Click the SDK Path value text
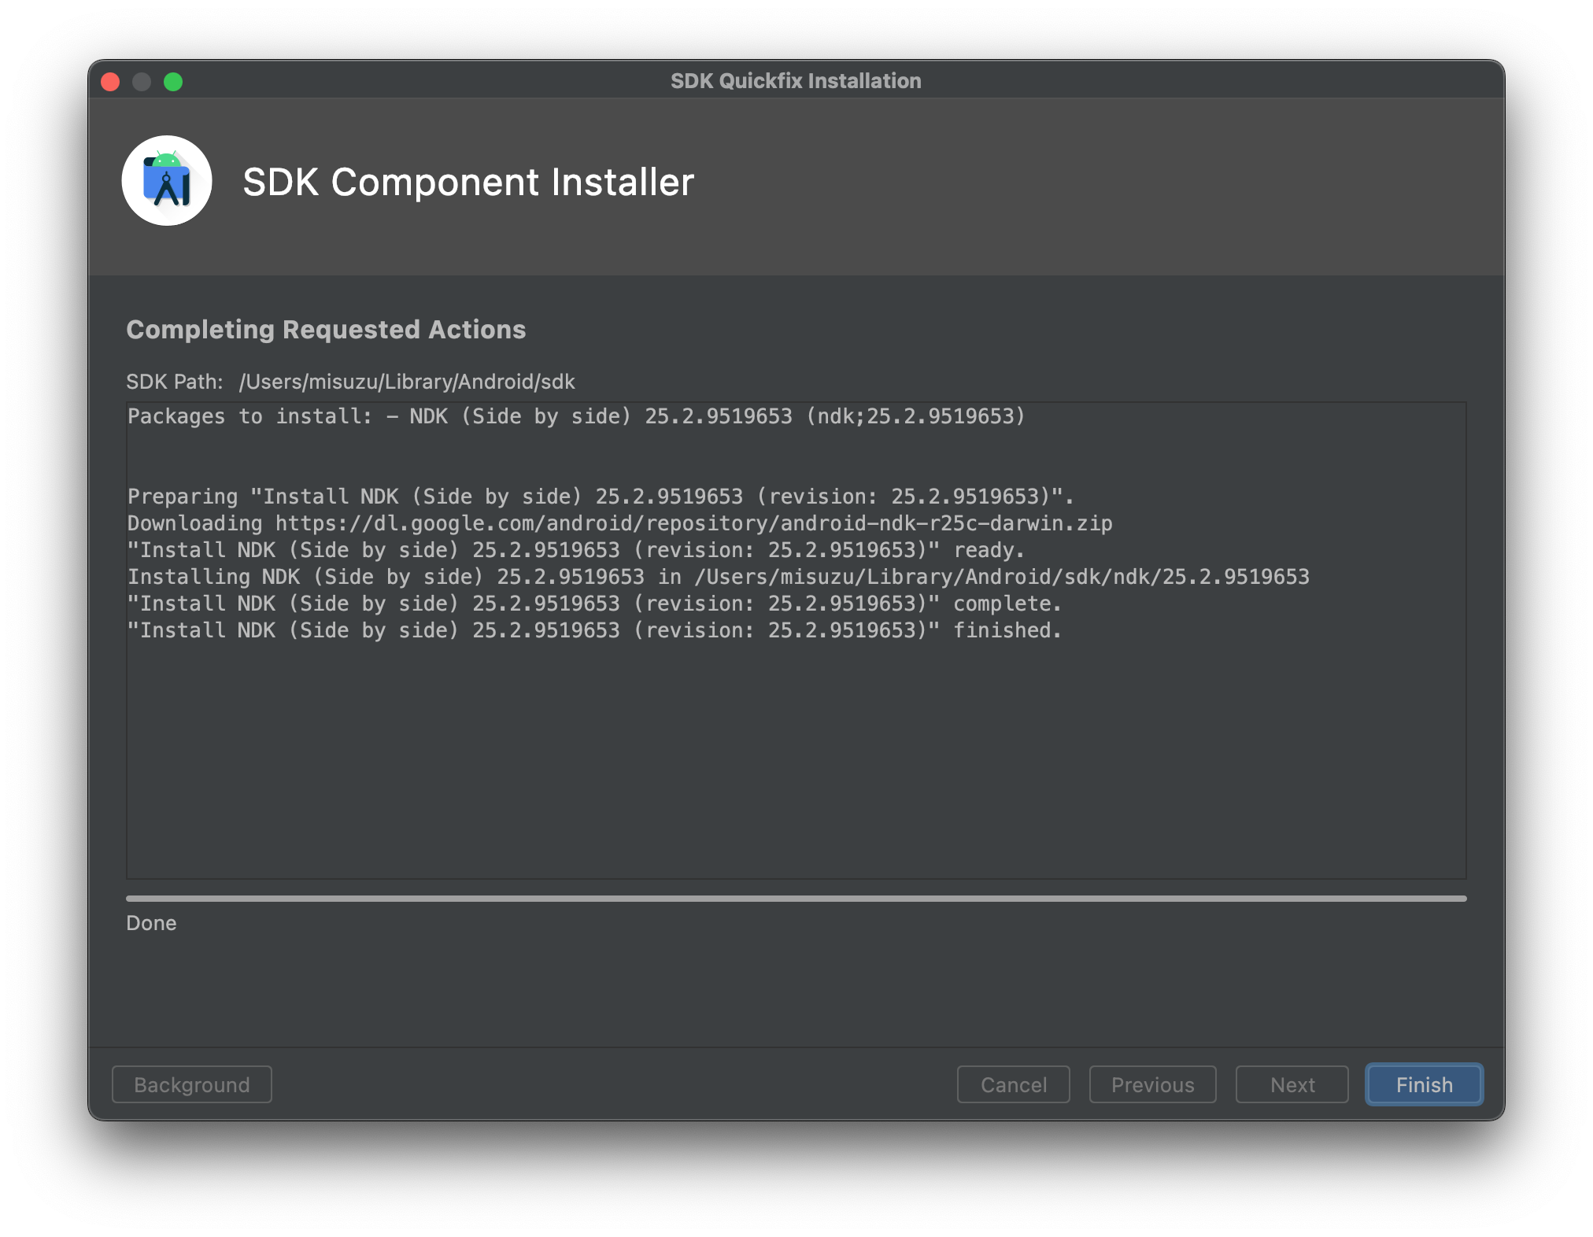Screen dimensions: 1593x1237 (x=407, y=382)
